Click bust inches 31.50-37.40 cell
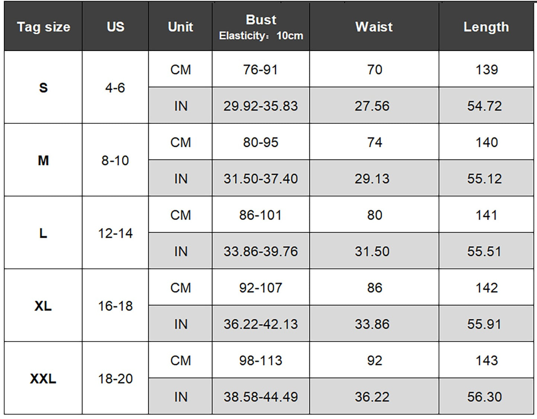Image resolution: width=537 pixels, height=419 pixels. [x=261, y=178]
